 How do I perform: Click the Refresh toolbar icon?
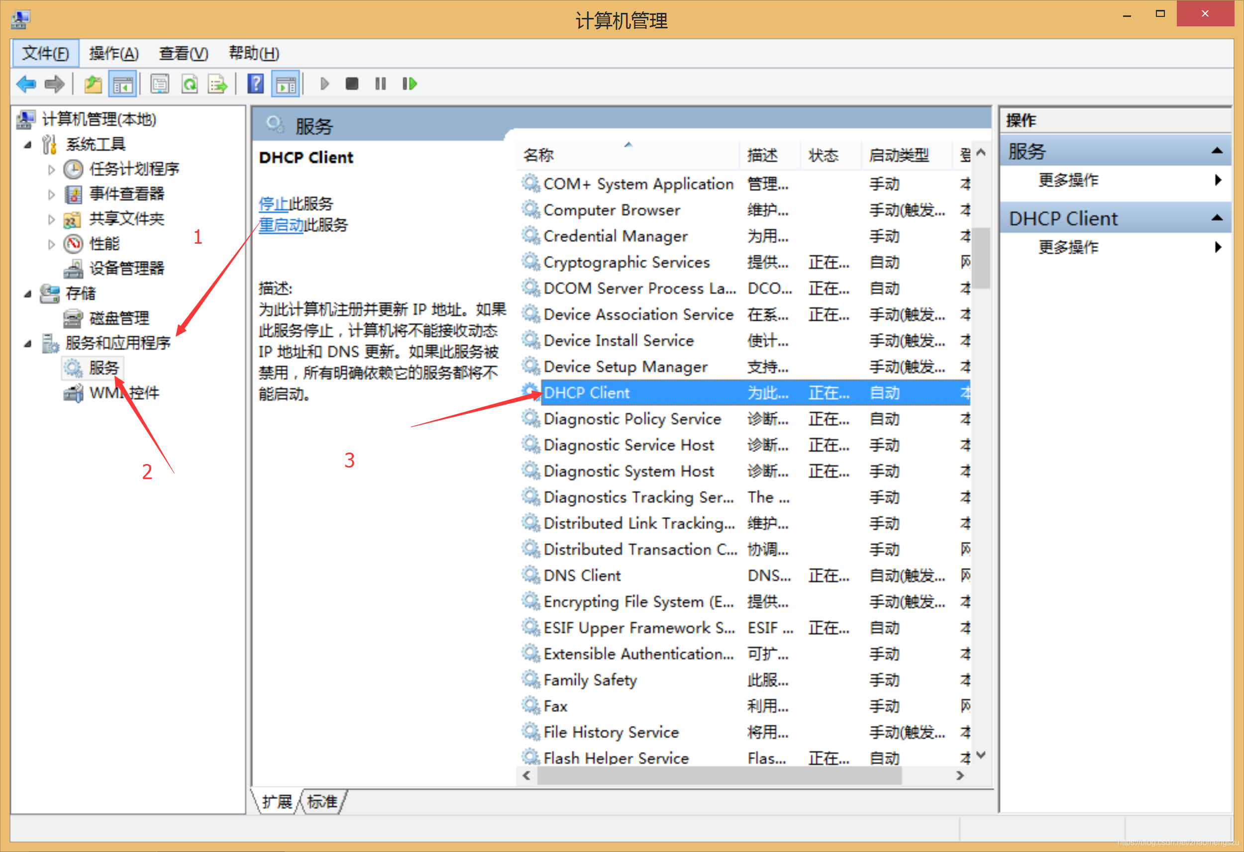190,84
